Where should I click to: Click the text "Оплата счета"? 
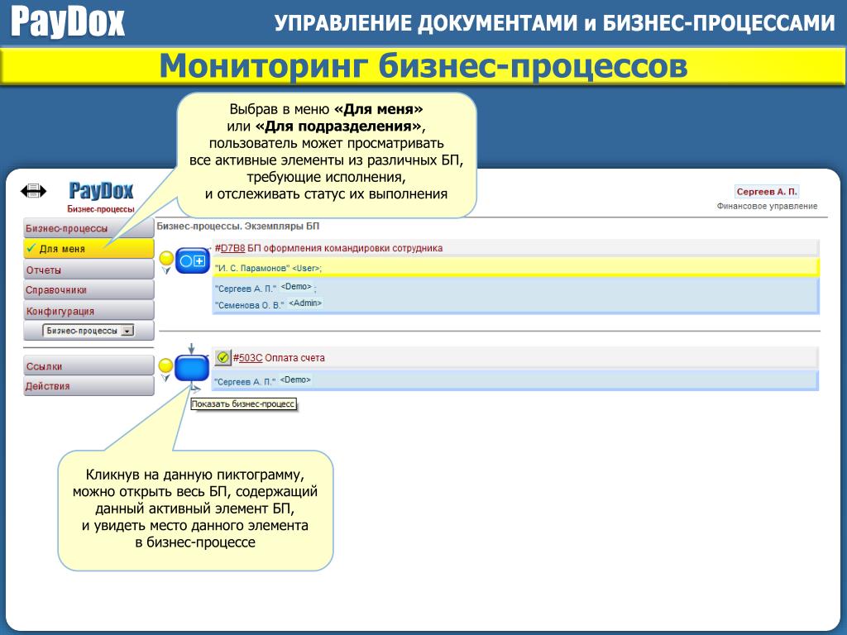click(294, 357)
